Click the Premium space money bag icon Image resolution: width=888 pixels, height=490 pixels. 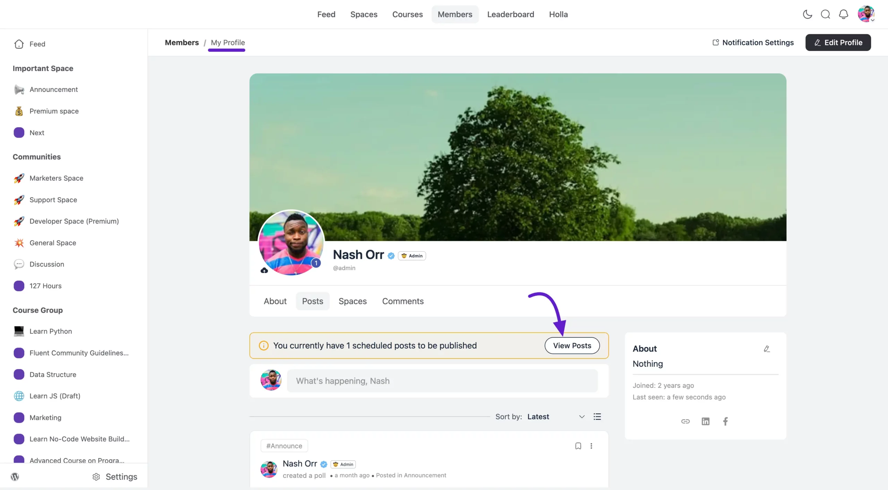click(x=19, y=111)
